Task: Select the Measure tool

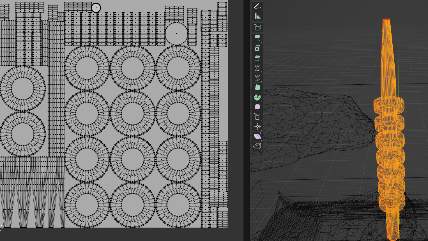Action: (257, 16)
